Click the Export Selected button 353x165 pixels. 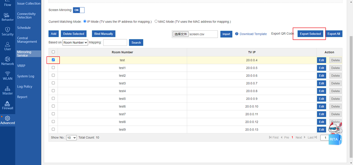[310, 34]
